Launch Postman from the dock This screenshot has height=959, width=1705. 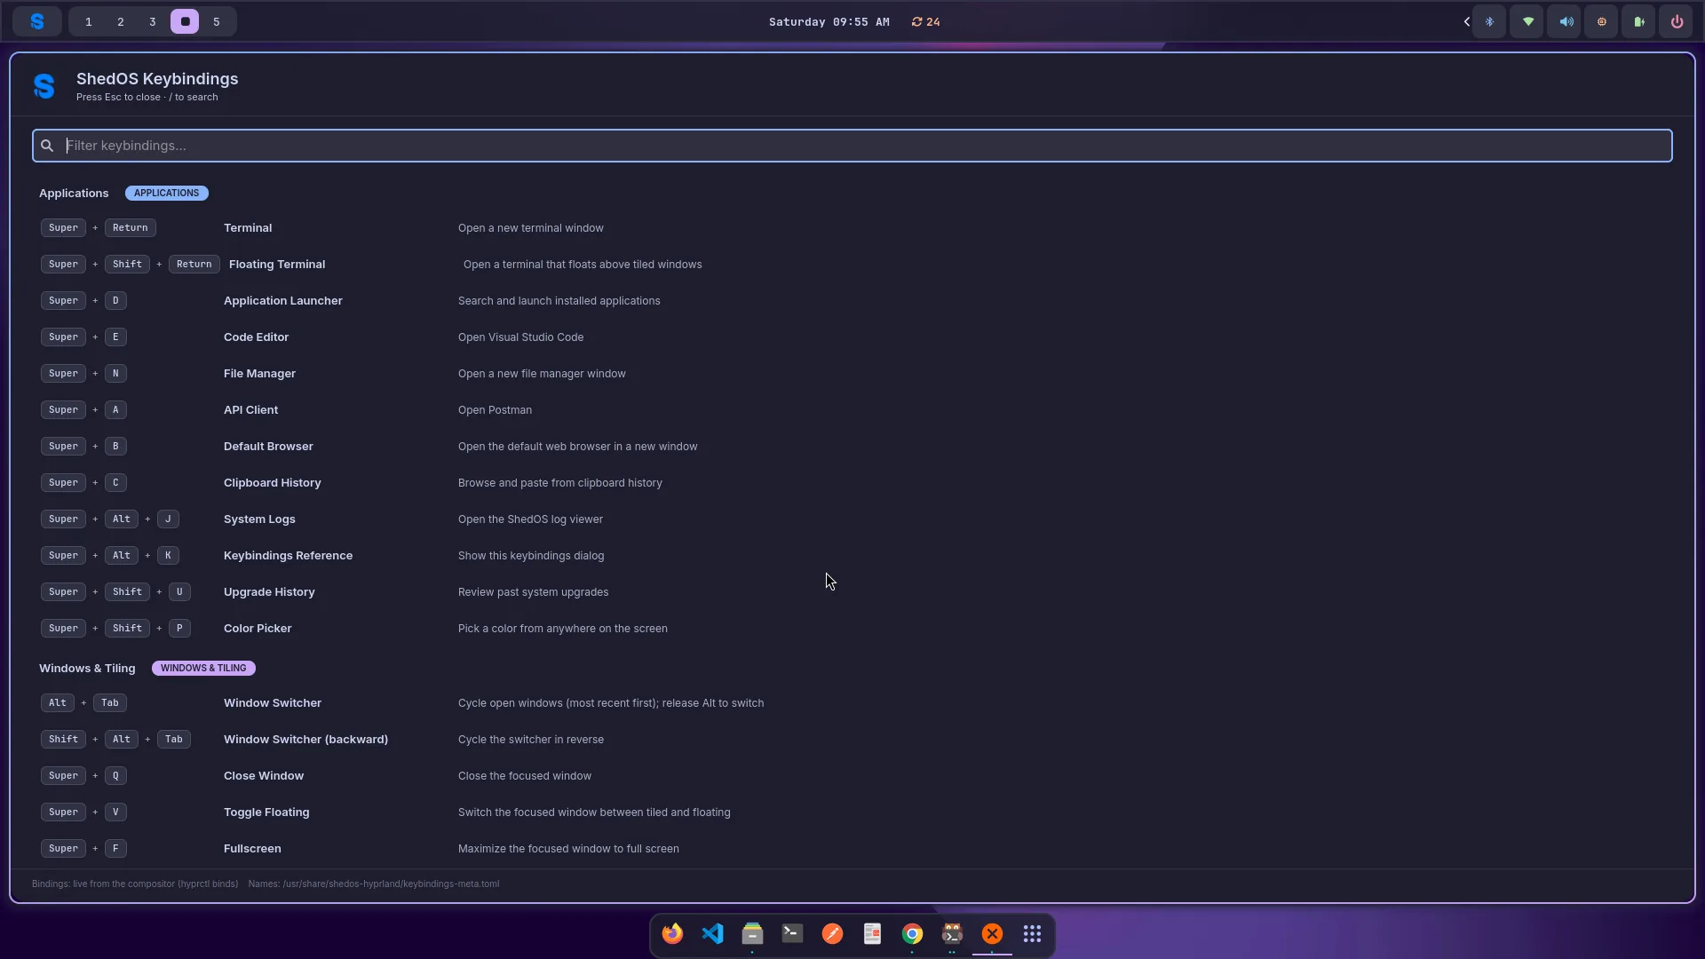coord(832,933)
